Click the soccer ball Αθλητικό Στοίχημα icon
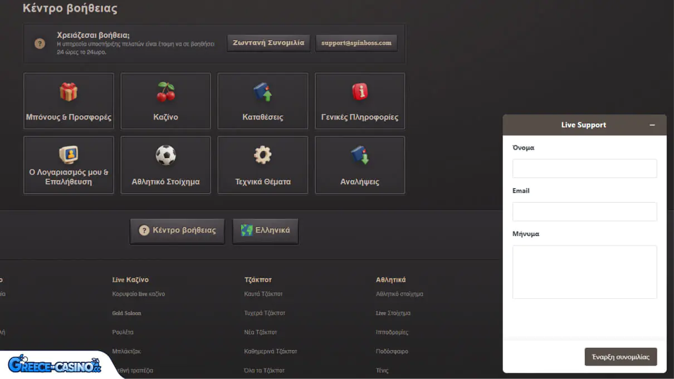Image resolution: width=674 pixels, height=379 pixels. [165, 155]
